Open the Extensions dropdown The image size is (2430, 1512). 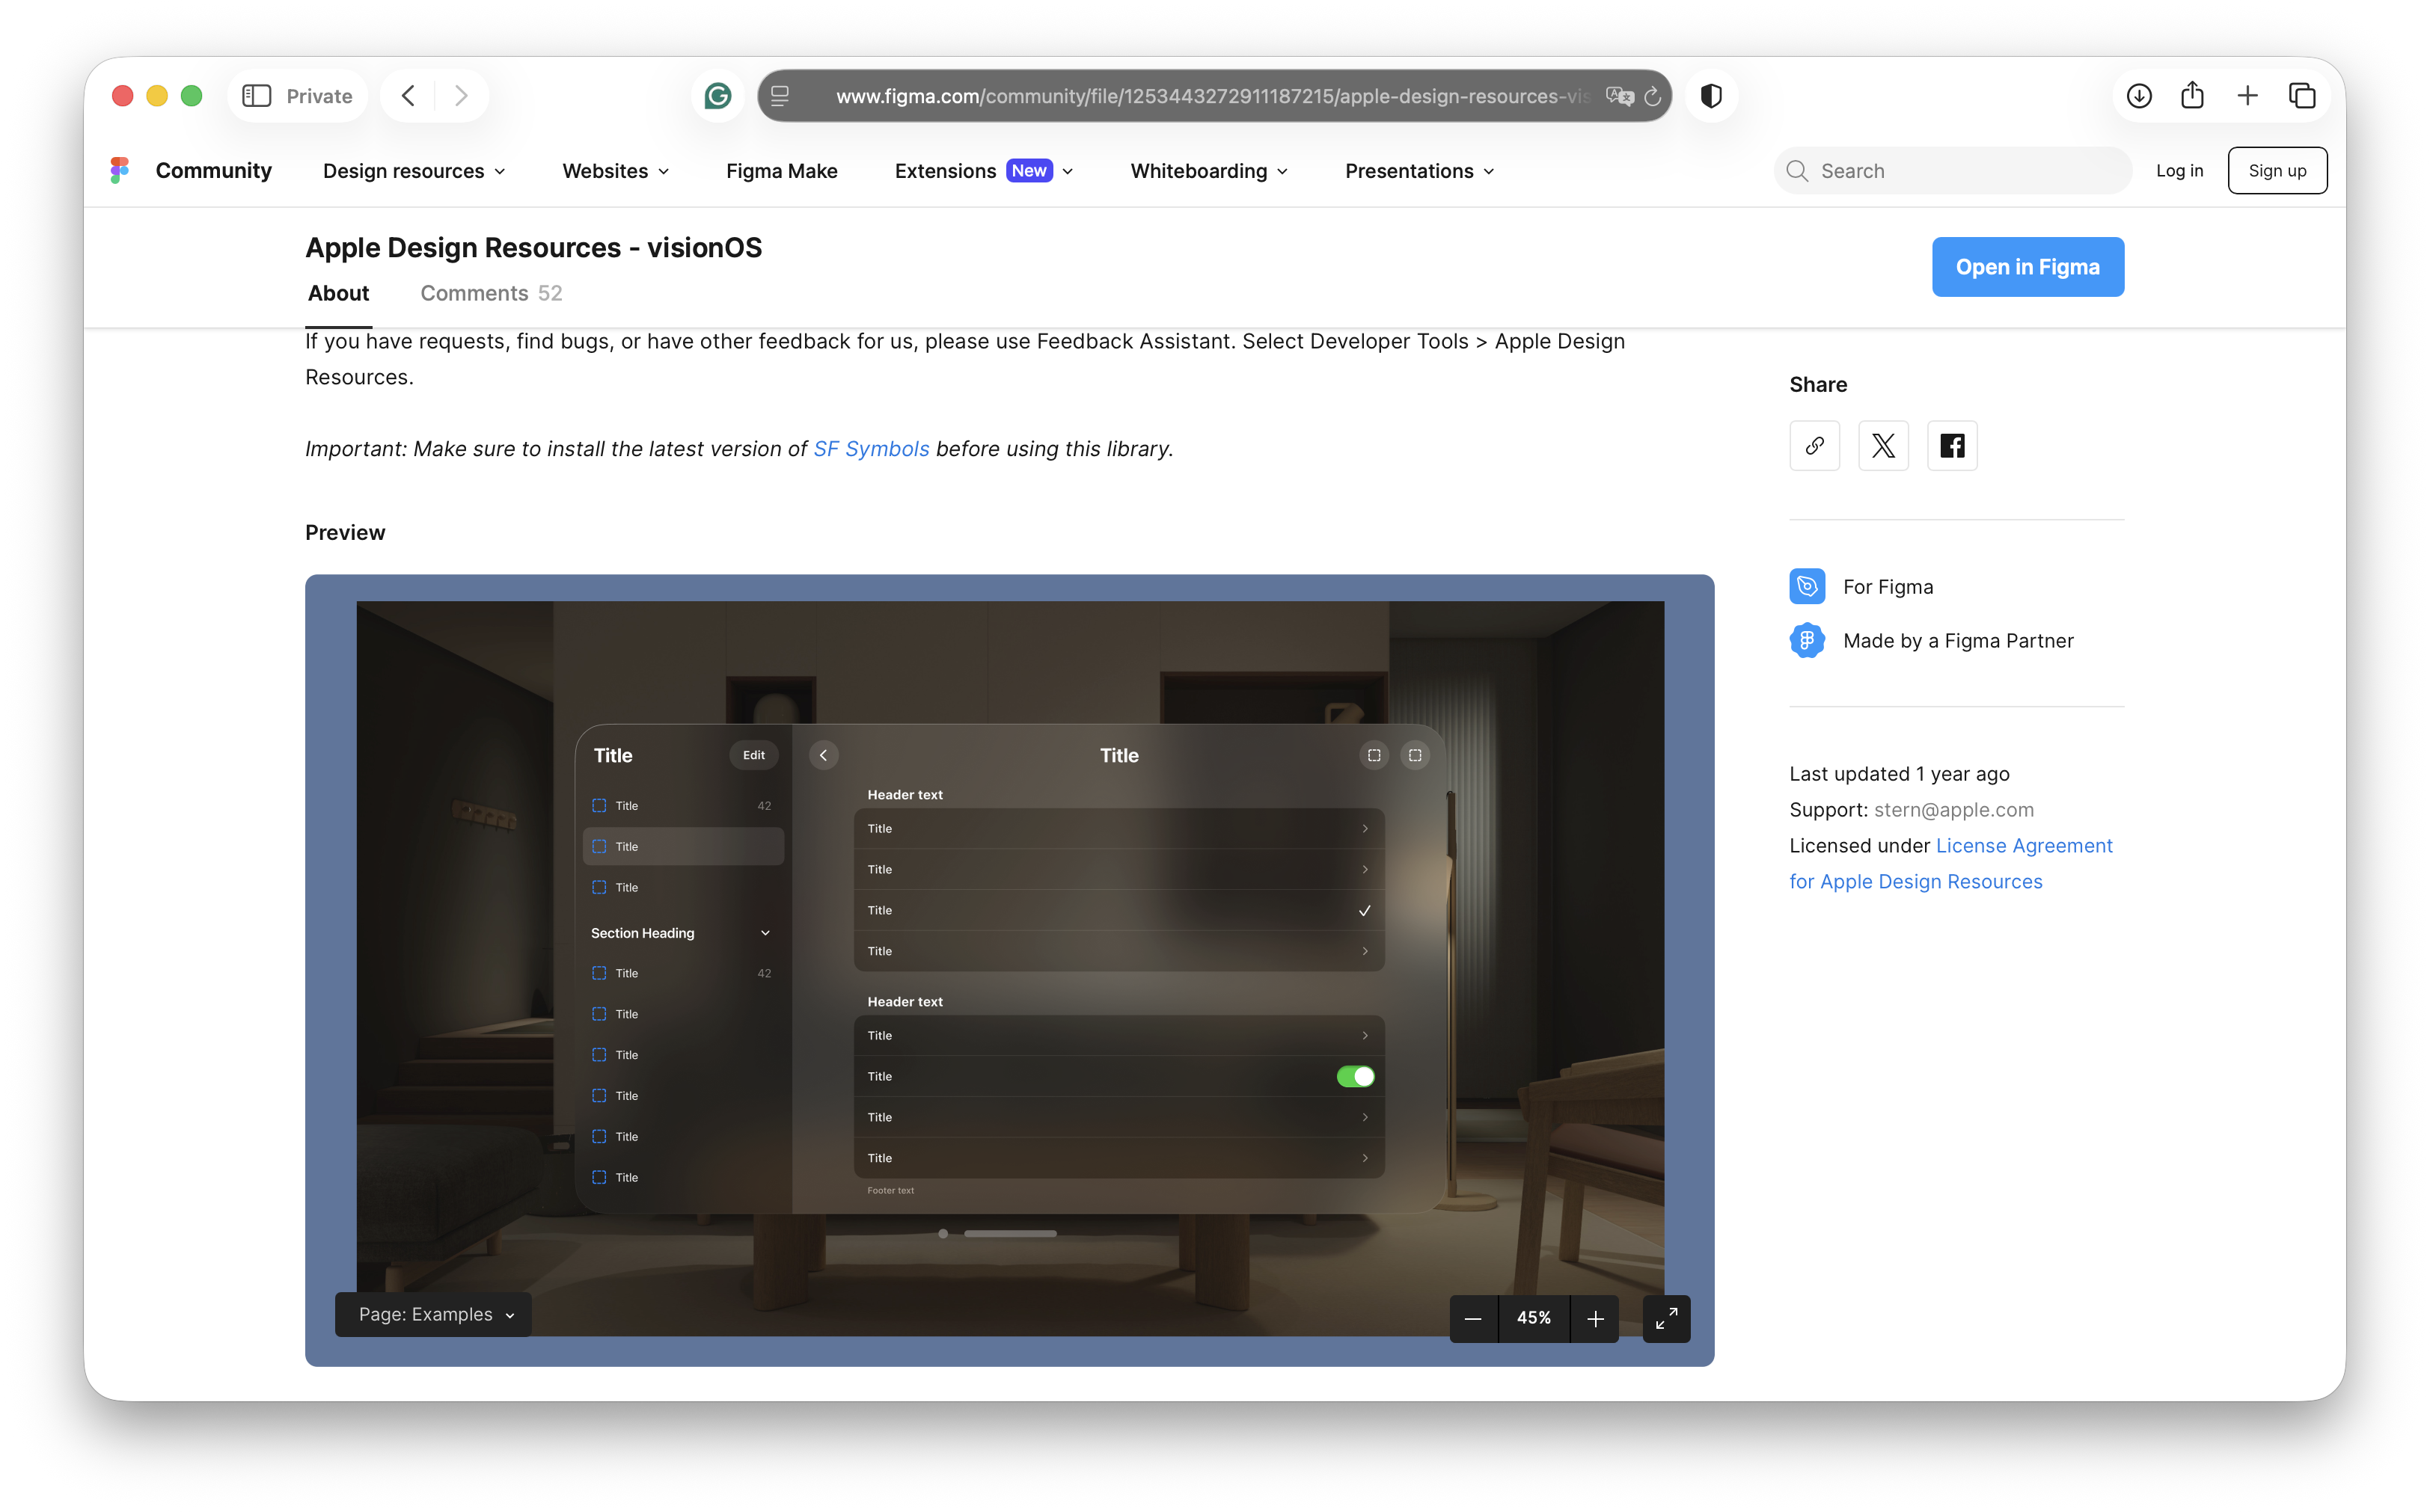point(985,171)
